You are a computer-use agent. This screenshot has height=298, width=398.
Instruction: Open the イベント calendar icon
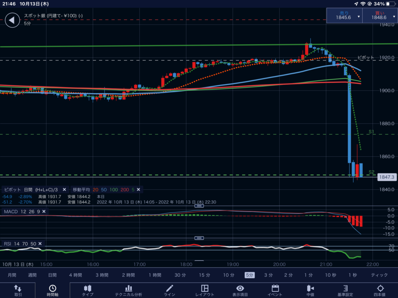[275, 288]
